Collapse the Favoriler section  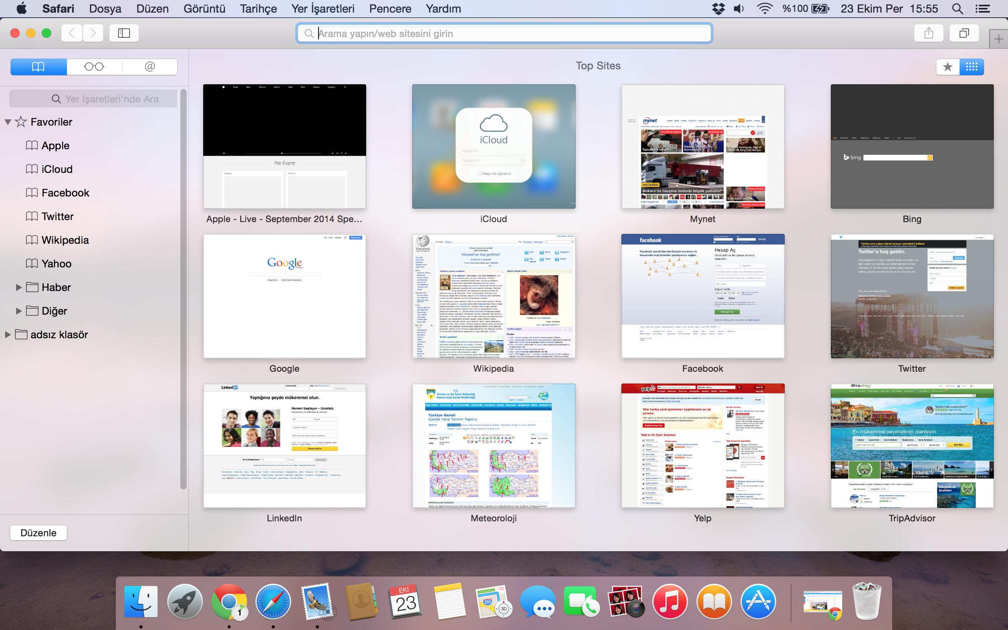pos(8,122)
